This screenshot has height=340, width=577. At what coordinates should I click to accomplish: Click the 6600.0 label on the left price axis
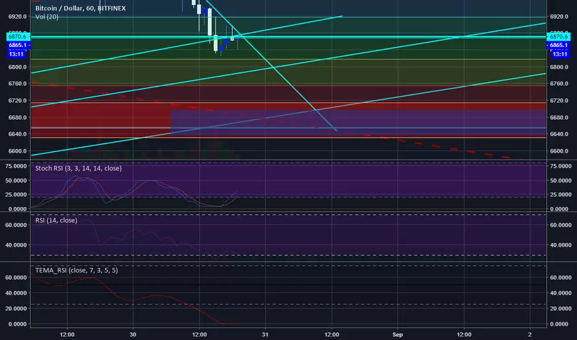point(18,151)
